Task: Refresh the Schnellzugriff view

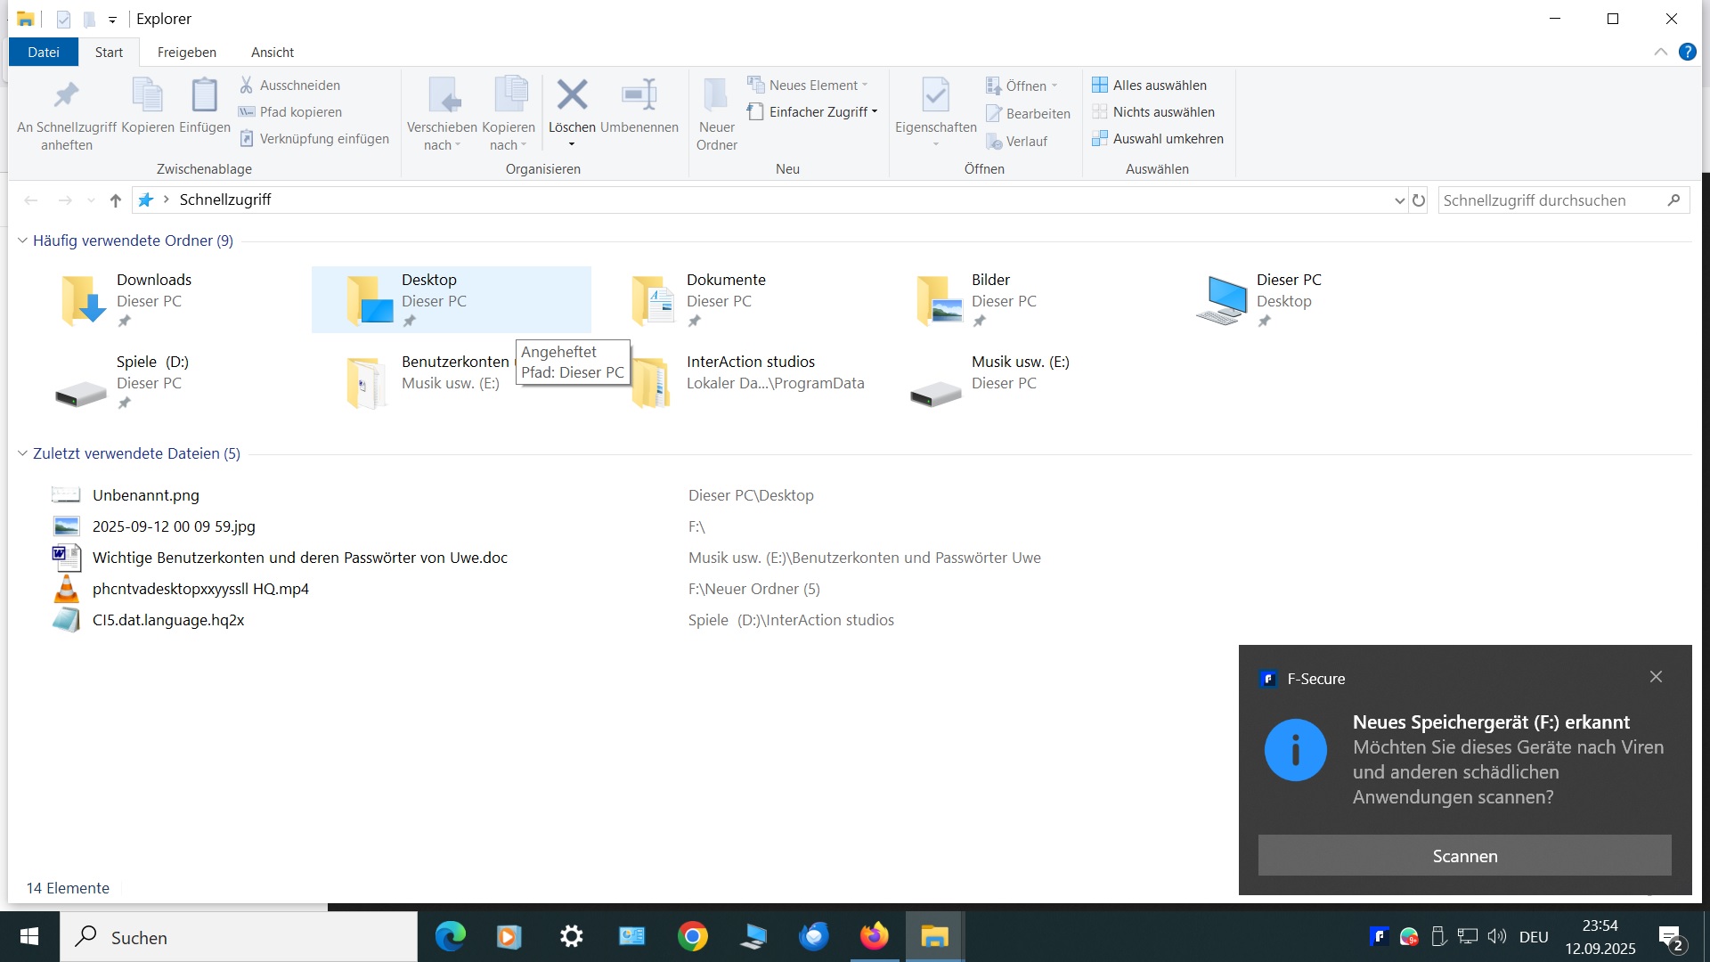Action: pyautogui.click(x=1419, y=200)
